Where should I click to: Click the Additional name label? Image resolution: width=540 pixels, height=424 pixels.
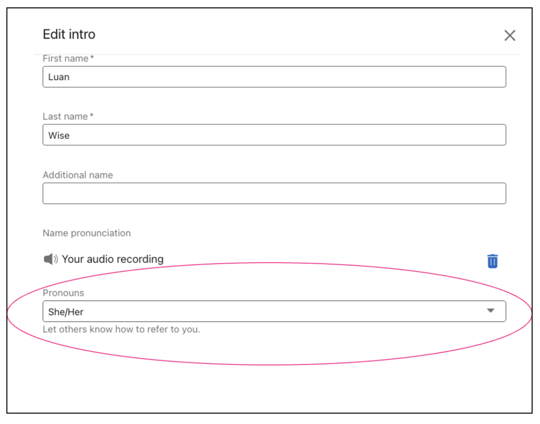click(x=78, y=175)
